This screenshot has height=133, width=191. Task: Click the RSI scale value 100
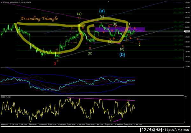pos(186,97)
